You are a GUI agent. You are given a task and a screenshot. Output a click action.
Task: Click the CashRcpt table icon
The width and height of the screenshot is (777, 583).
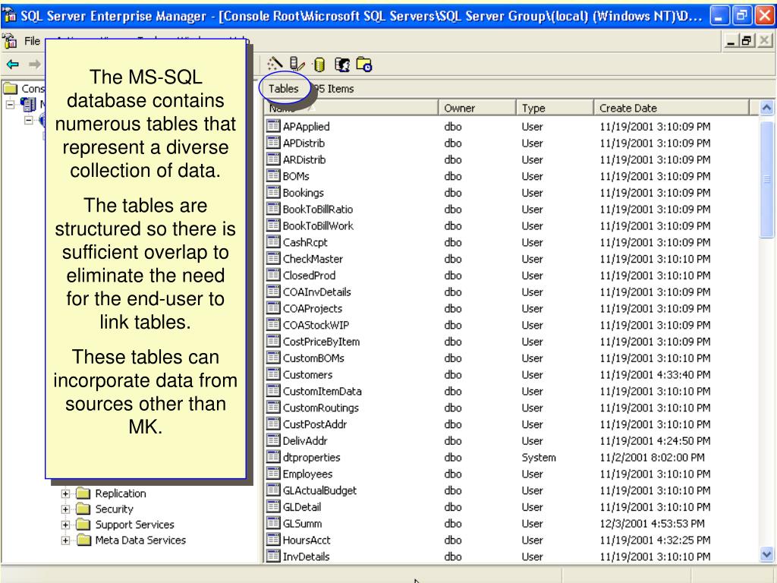(x=273, y=242)
